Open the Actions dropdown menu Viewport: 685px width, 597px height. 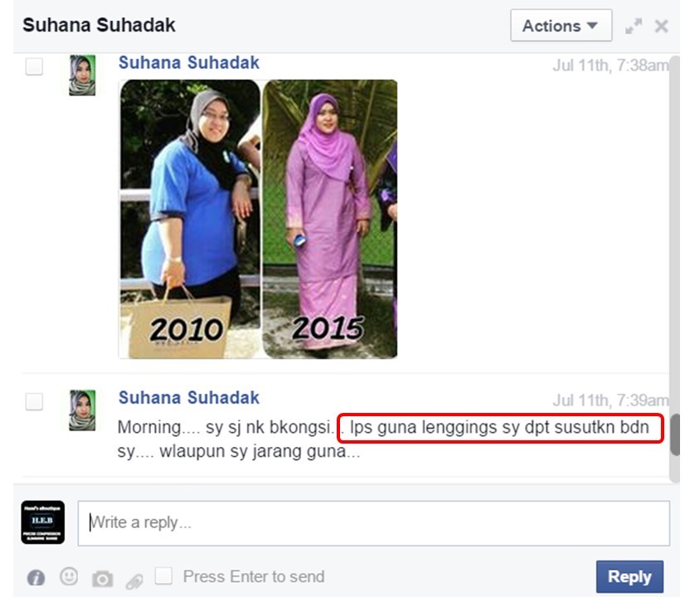click(x=561, y=26)
